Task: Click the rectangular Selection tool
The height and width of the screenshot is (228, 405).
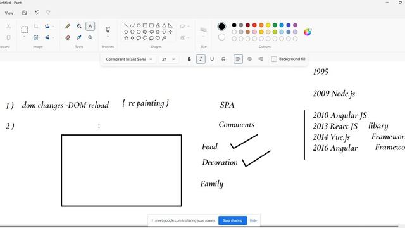Action: point(25,30)
